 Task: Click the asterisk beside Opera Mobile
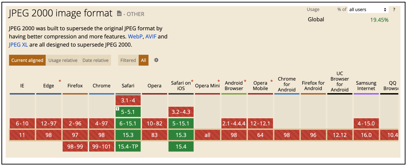click(x=271, y=81)
